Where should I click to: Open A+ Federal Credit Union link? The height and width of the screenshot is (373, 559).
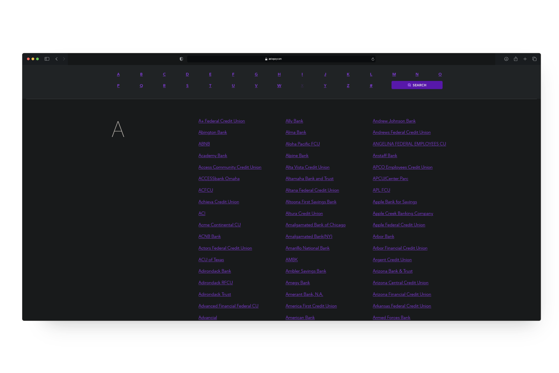(221, 121)
